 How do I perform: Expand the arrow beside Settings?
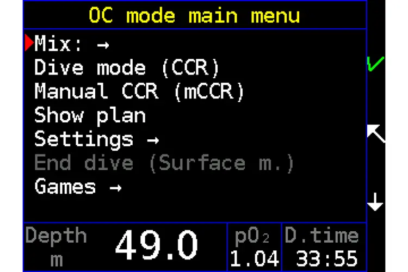153,140
